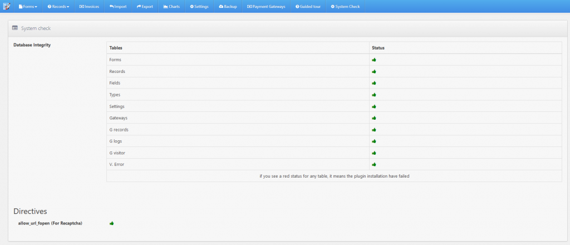Select the Forms table row label
Screen dimensions: 570x245
pos(115,60)
